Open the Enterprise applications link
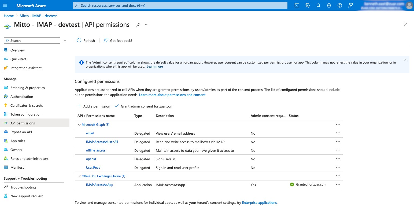The height and width of the screenshot is (207, 414). 259,203
